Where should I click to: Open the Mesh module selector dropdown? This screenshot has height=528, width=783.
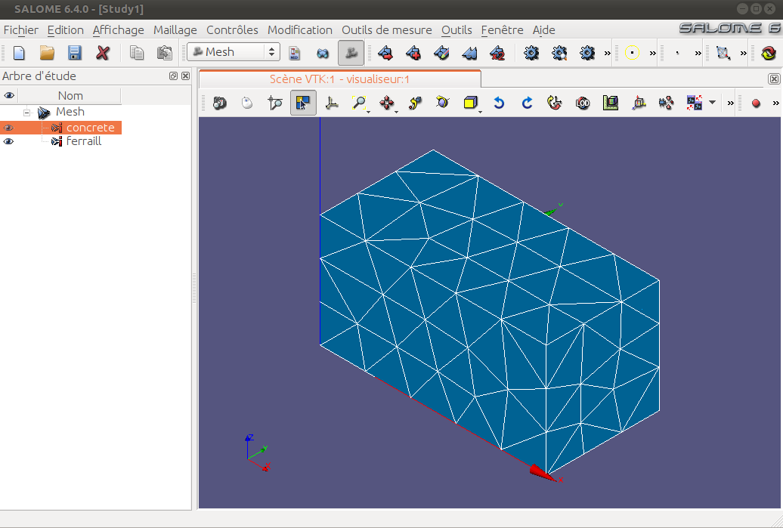[234, 52]
